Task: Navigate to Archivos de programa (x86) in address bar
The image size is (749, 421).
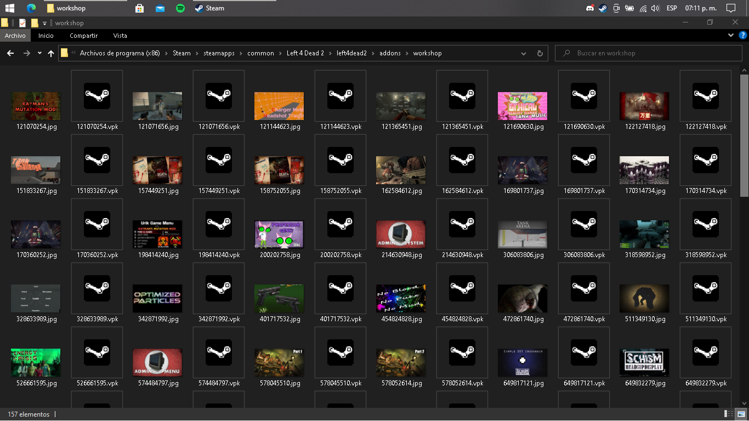Action: [x=120, y=53]
